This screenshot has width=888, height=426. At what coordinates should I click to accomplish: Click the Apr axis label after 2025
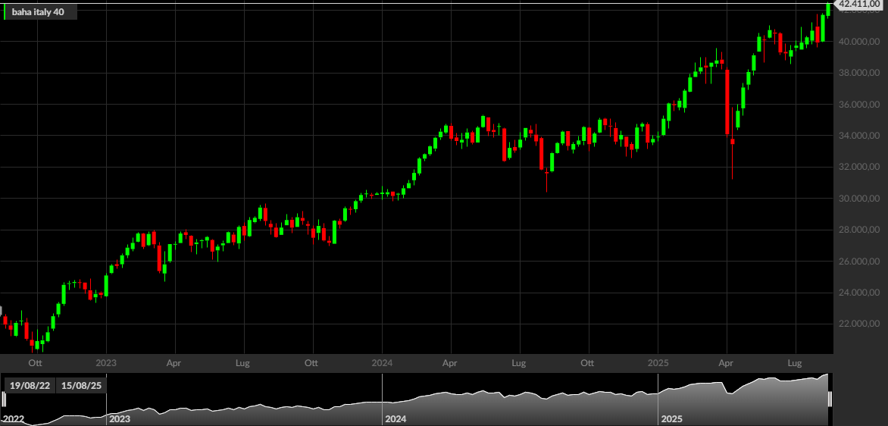(726, 362)
